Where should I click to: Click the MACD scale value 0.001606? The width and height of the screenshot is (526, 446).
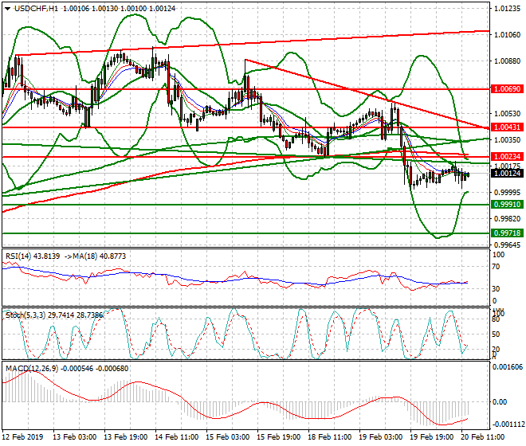[x=508, y=367]
